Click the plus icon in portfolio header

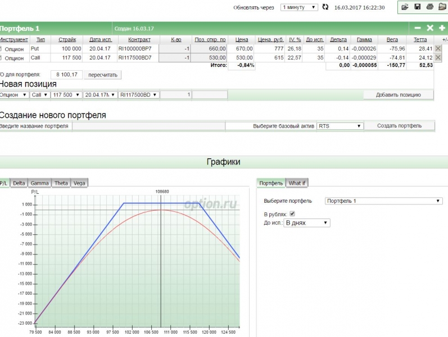(x=442, y=28)
